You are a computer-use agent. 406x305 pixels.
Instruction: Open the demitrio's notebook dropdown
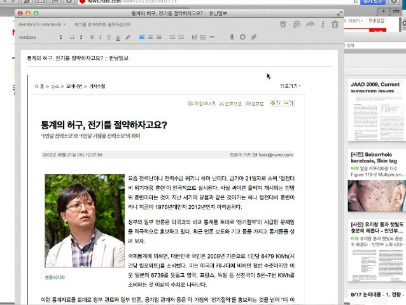[42, 24]
